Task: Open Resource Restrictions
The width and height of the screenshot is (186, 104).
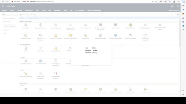Action: coord(130,35)
